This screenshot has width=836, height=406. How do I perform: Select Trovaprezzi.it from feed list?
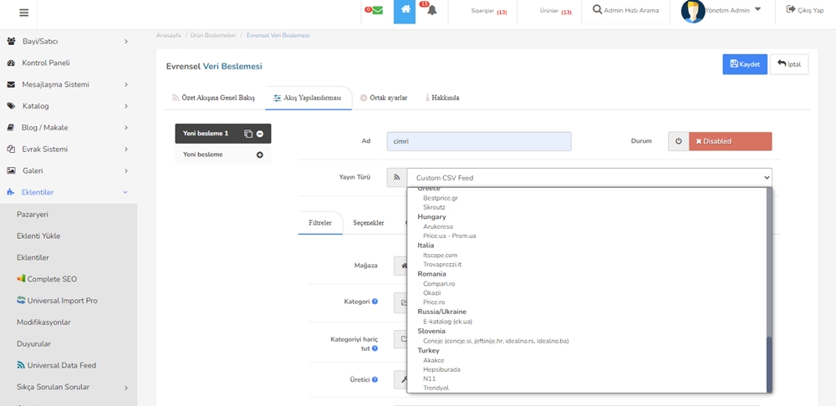click(442, 264)
